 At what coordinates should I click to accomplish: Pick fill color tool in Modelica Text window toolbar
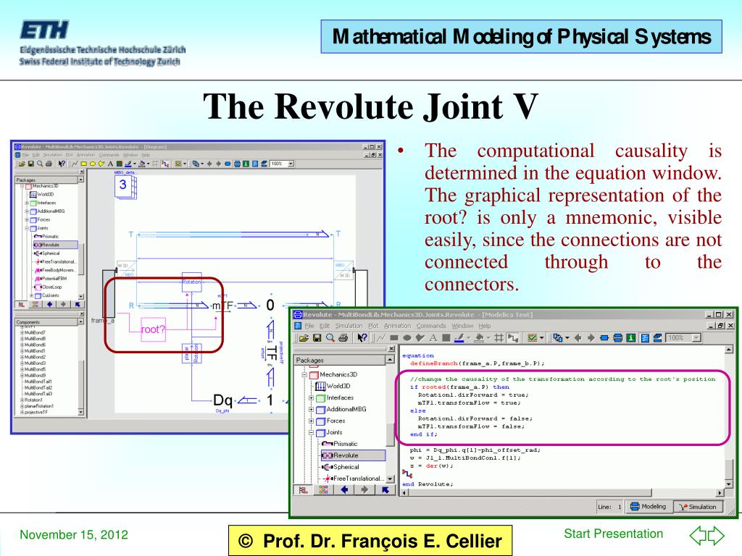click(x=480, y=337)
